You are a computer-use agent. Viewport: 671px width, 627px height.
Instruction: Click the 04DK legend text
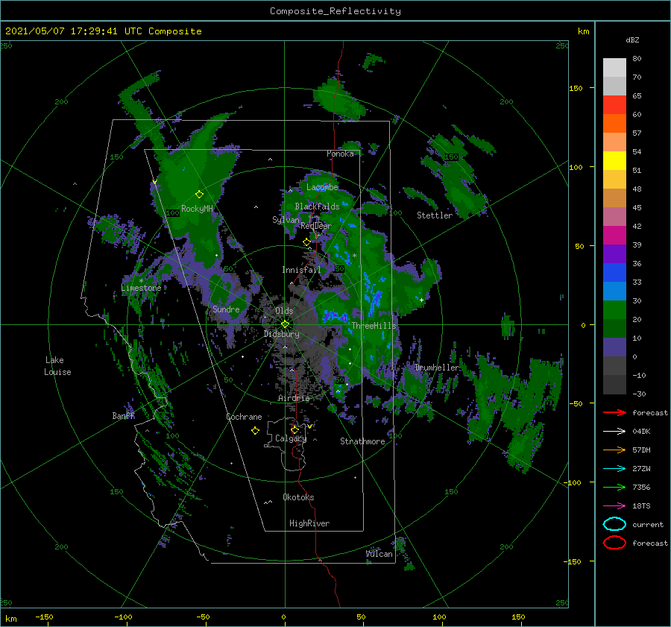[x=641, y=432]
